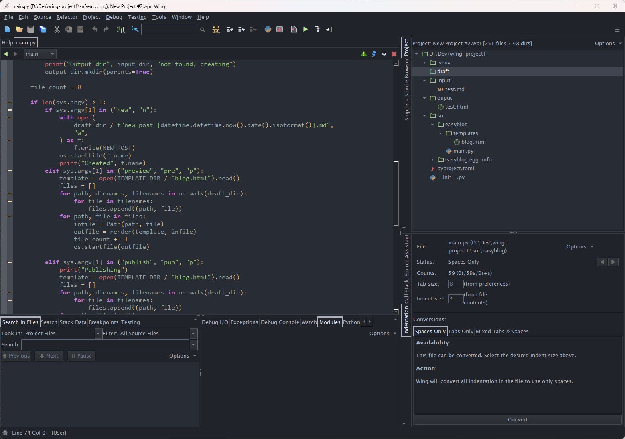Click Options in the Modules panel
This screenshot has height=439, width=625.
(383, 334)
